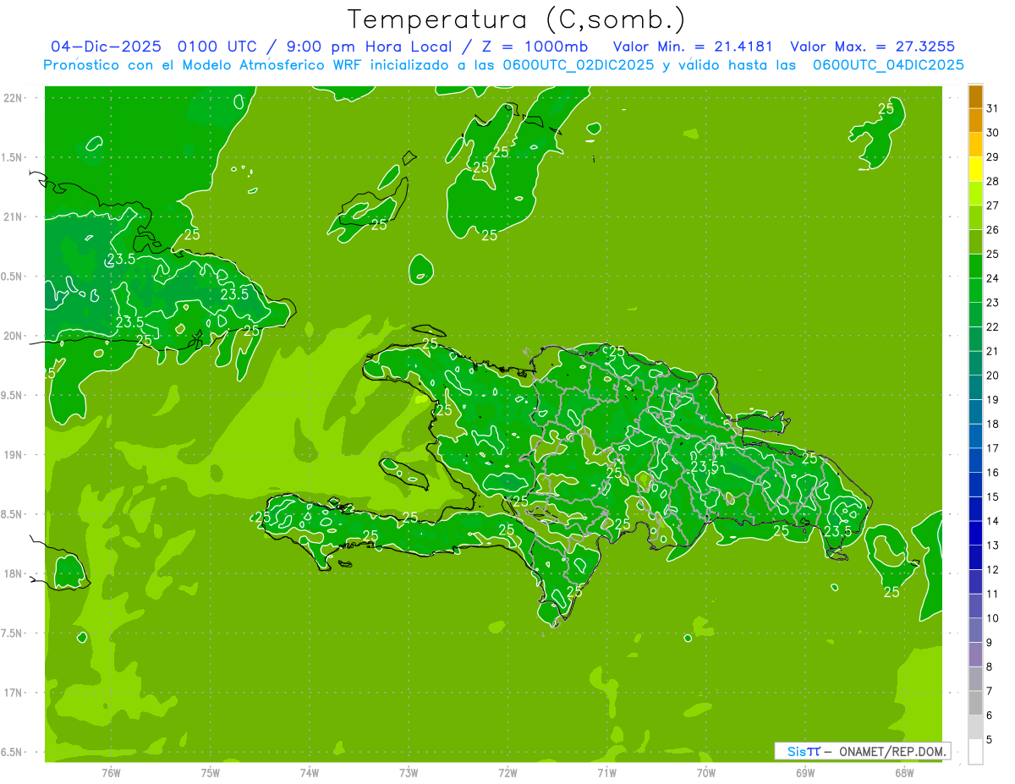
Task: Click the '20N' latitude axis label
Action: [x=14, y=336]
